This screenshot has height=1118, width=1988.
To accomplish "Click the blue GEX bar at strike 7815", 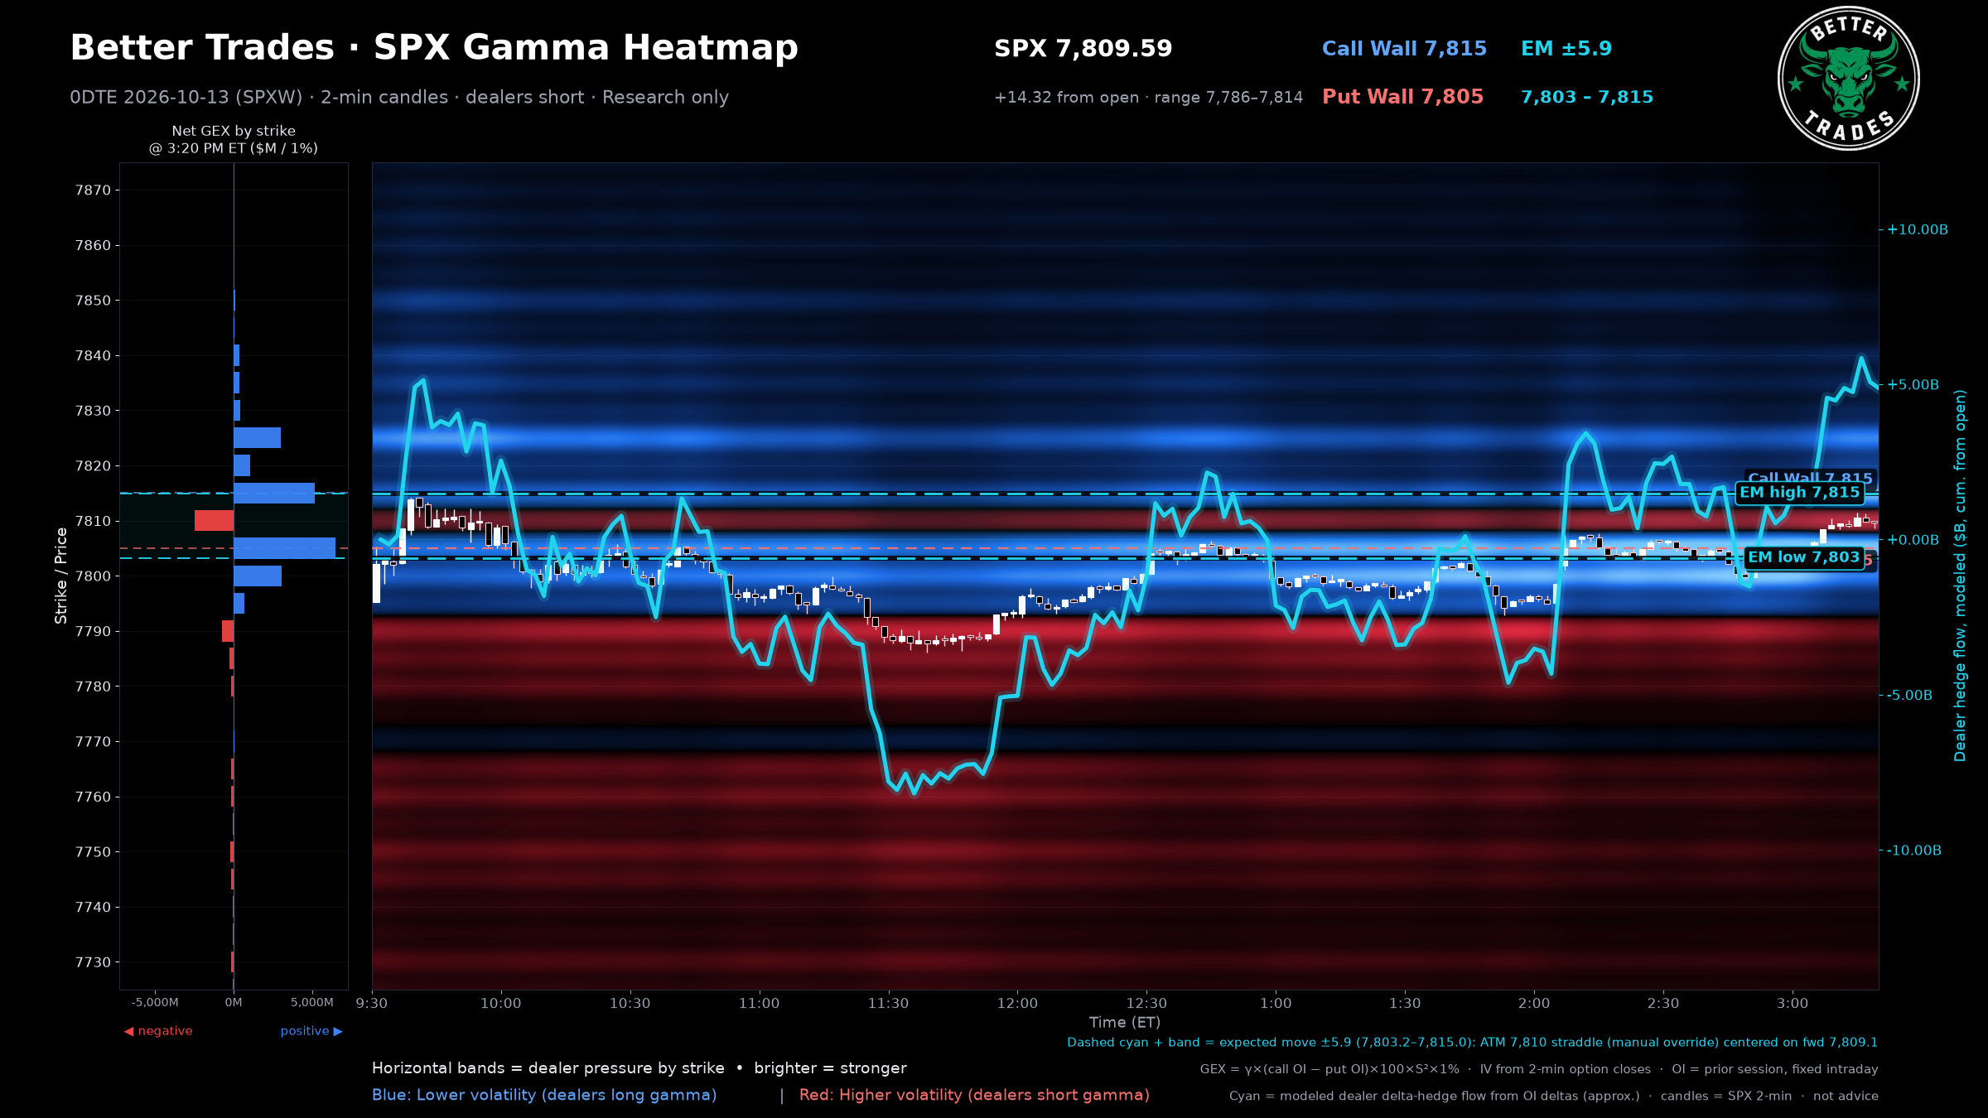I will 274,494.
